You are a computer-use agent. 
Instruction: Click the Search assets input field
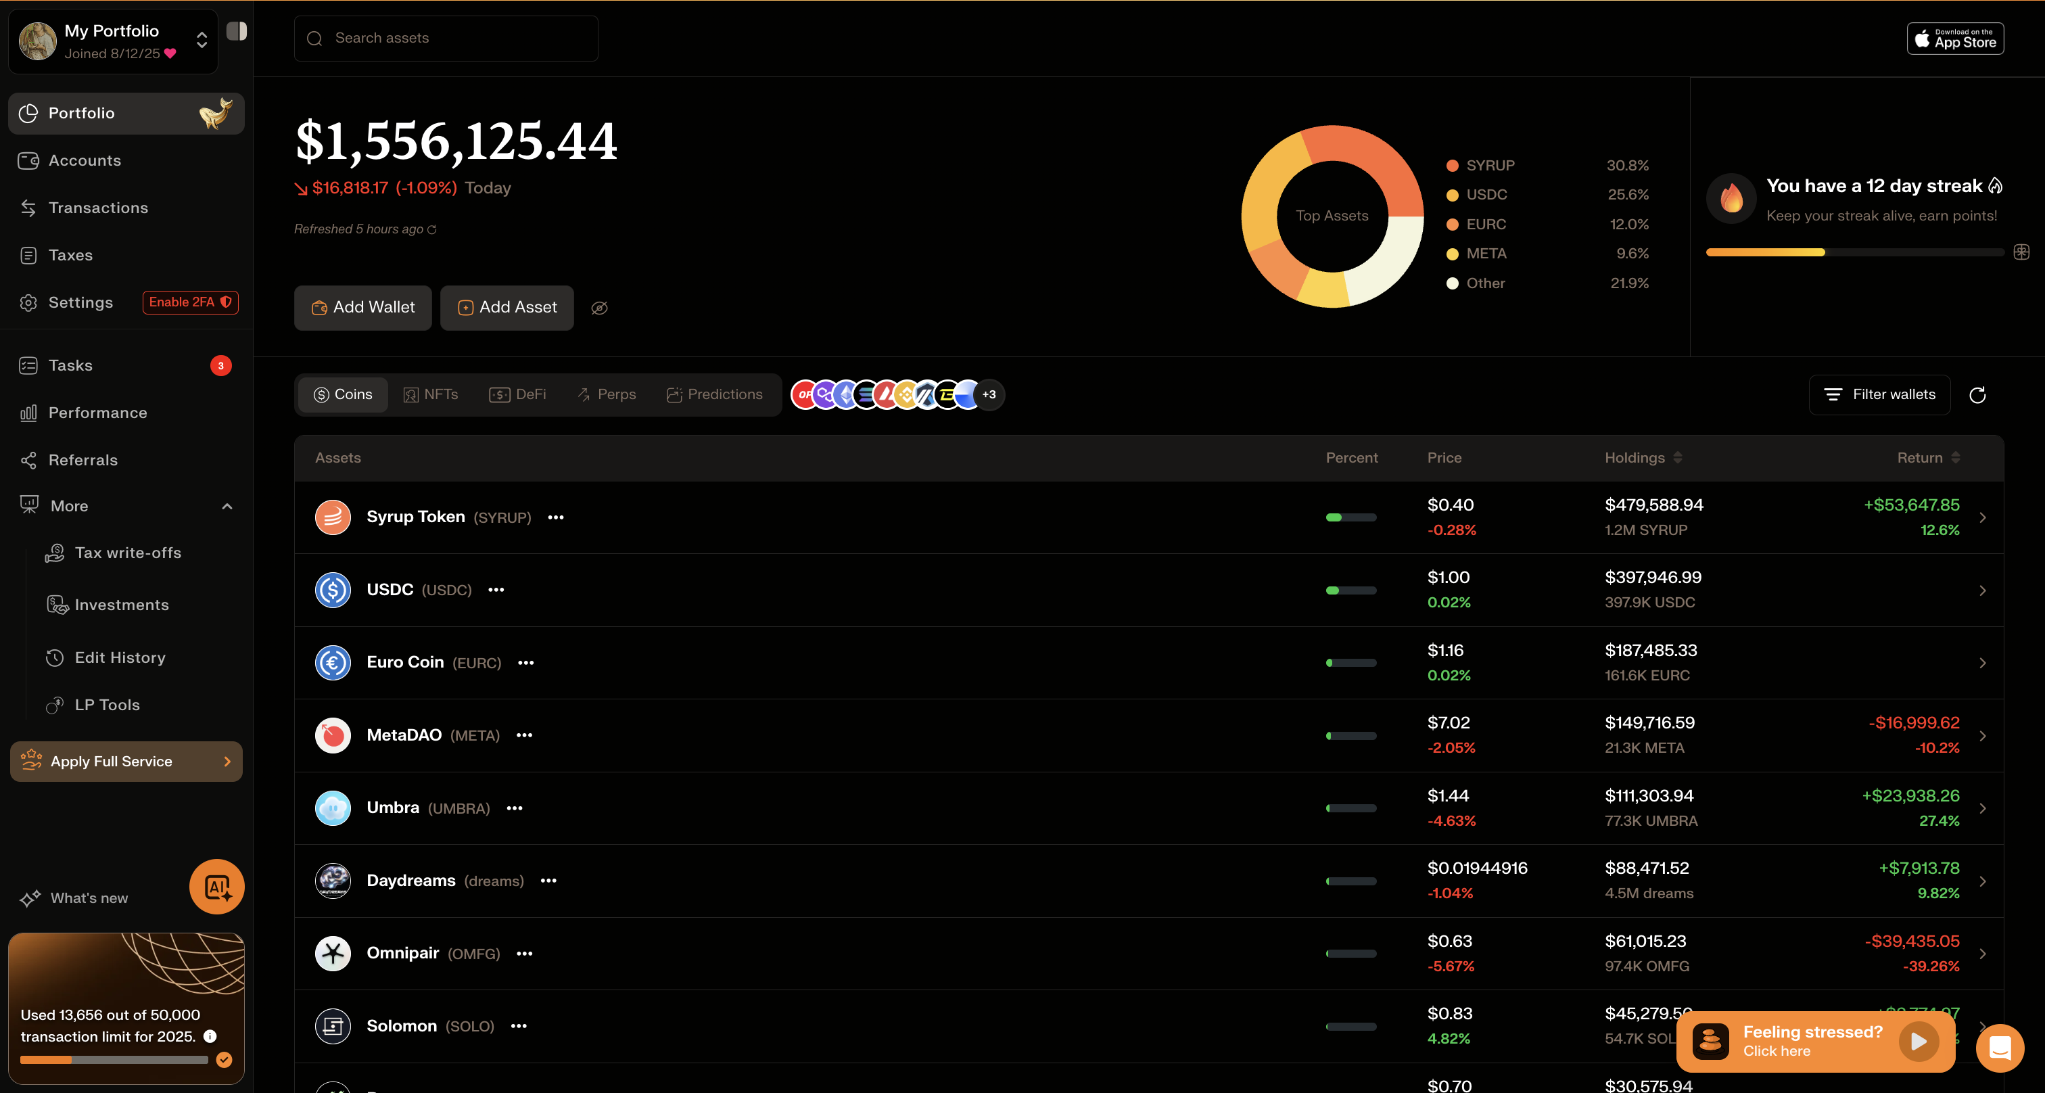pyautogui.click(x=446, y=37)
